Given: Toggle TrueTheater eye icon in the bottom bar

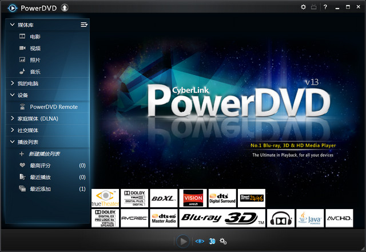Looking at the screenshot, I should 200,241.
